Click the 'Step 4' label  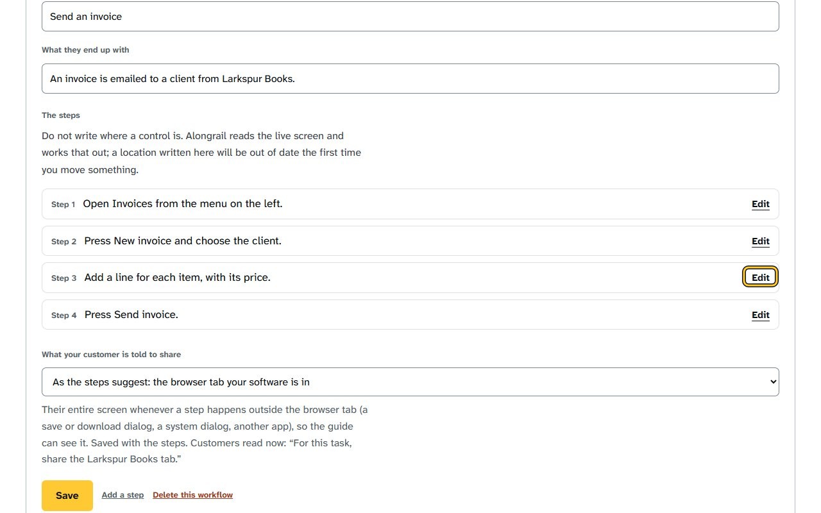point(63,315)
